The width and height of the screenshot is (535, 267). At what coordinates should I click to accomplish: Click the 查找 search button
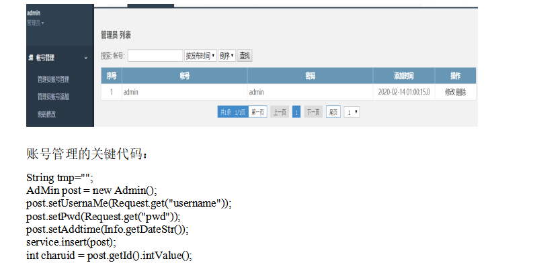click(245, 56)
